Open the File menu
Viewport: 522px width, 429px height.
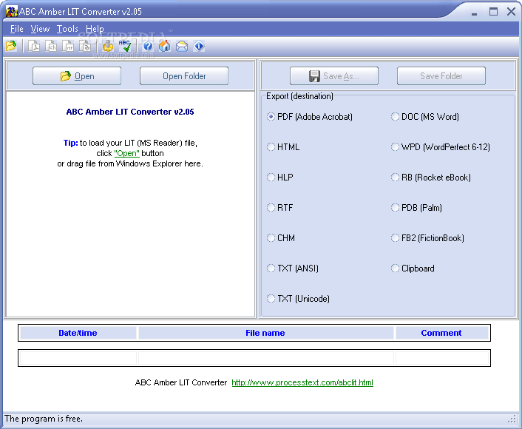pos(17,29)
